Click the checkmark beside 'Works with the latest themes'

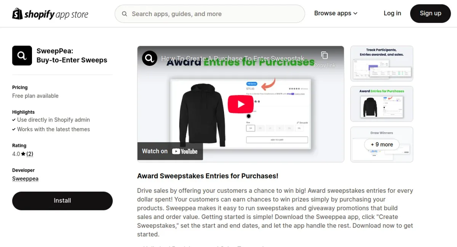click(14, 129)
